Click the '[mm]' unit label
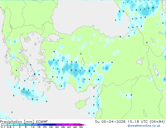This screenshot has height=128, width=166. 29,122
